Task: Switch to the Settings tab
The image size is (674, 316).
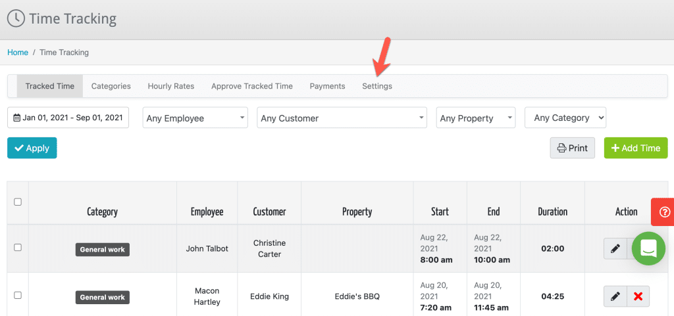Action: coord(377,86)
